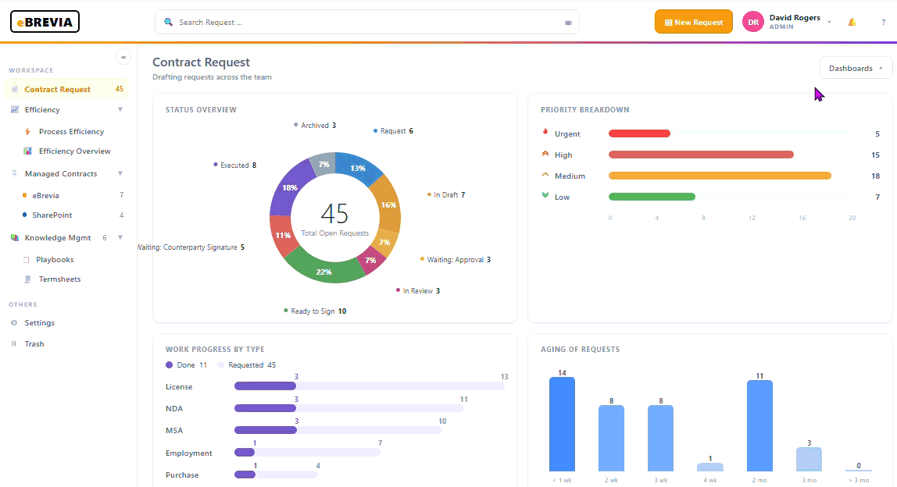
Task: Click the eBrevia orange dot
Action: [x=24, y=195]
